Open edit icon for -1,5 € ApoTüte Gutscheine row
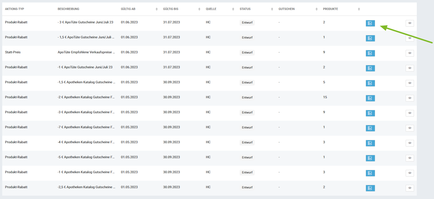434x199 pixels. tap(370, 38)
